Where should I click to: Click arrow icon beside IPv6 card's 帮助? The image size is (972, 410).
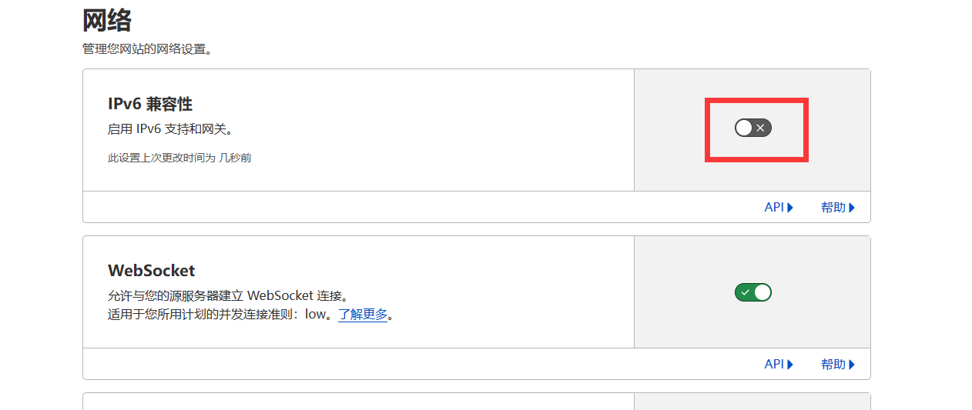pyautogui.click(x=852, y=208)
